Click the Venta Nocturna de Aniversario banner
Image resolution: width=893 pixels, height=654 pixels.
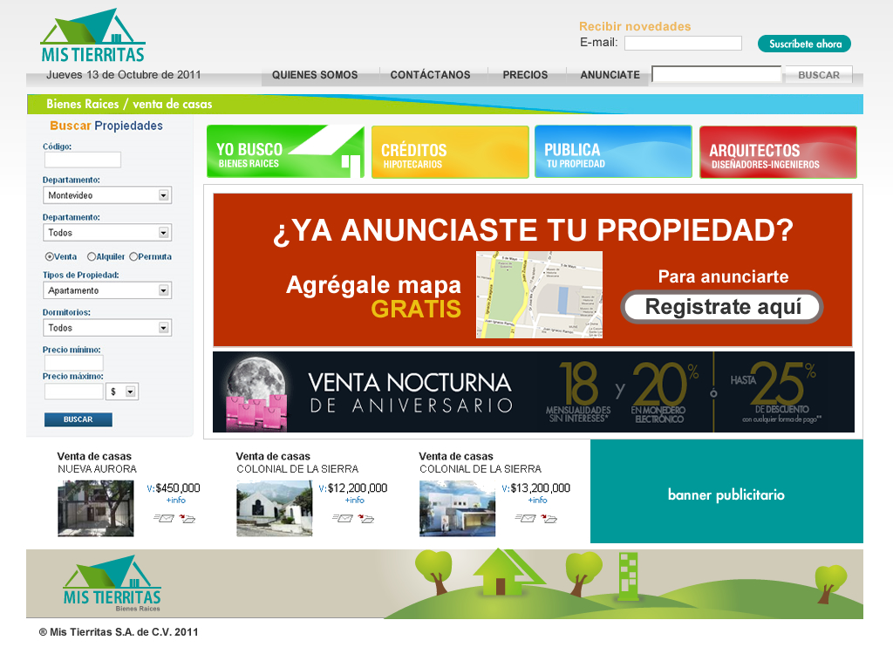[533, 392]
